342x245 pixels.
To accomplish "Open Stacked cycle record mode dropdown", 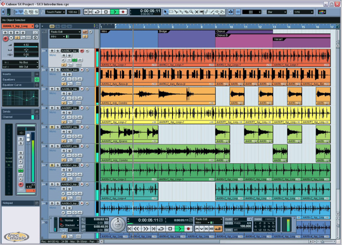I will [x=69, y=225].
